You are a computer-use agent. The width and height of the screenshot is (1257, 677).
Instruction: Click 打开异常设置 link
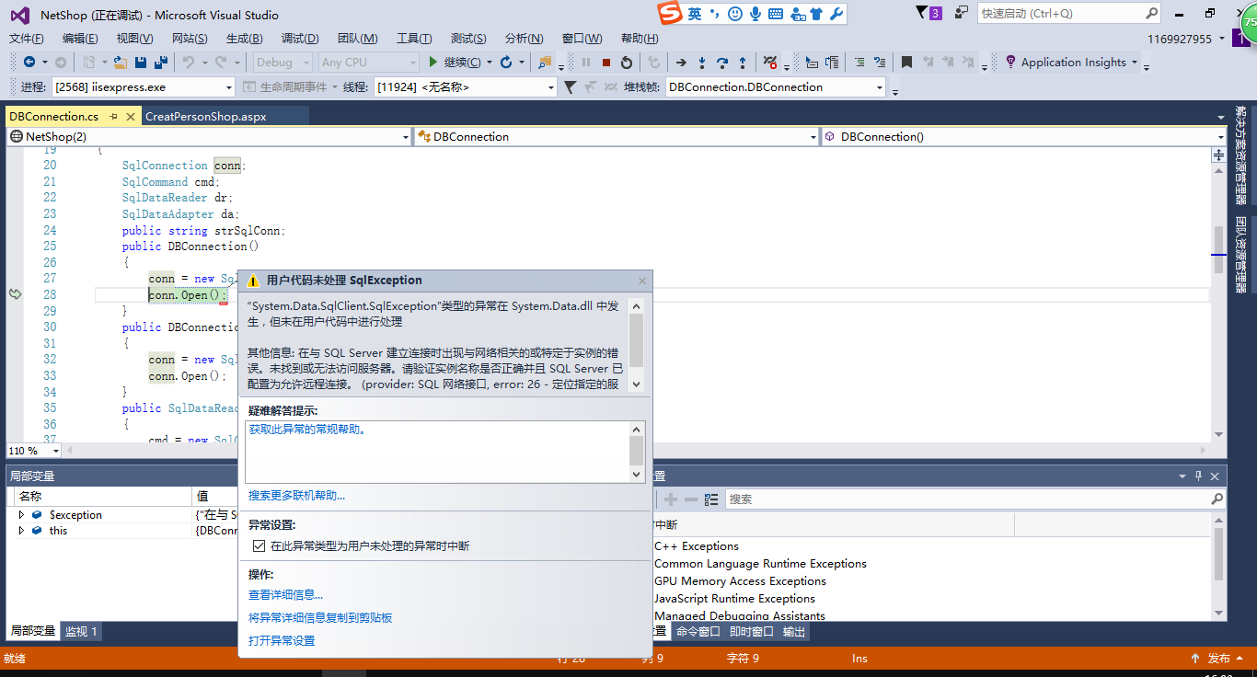(282, 640)
